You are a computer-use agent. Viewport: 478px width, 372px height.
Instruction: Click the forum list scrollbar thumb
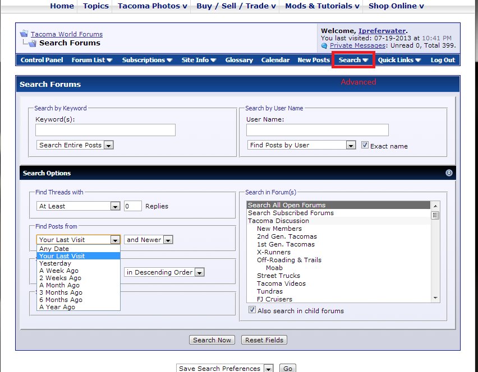tap(435, 216)
